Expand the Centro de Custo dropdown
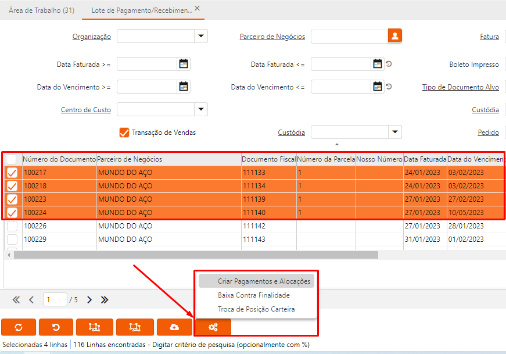The width and height of the screenshot is (506, 354). pos(200,109)
